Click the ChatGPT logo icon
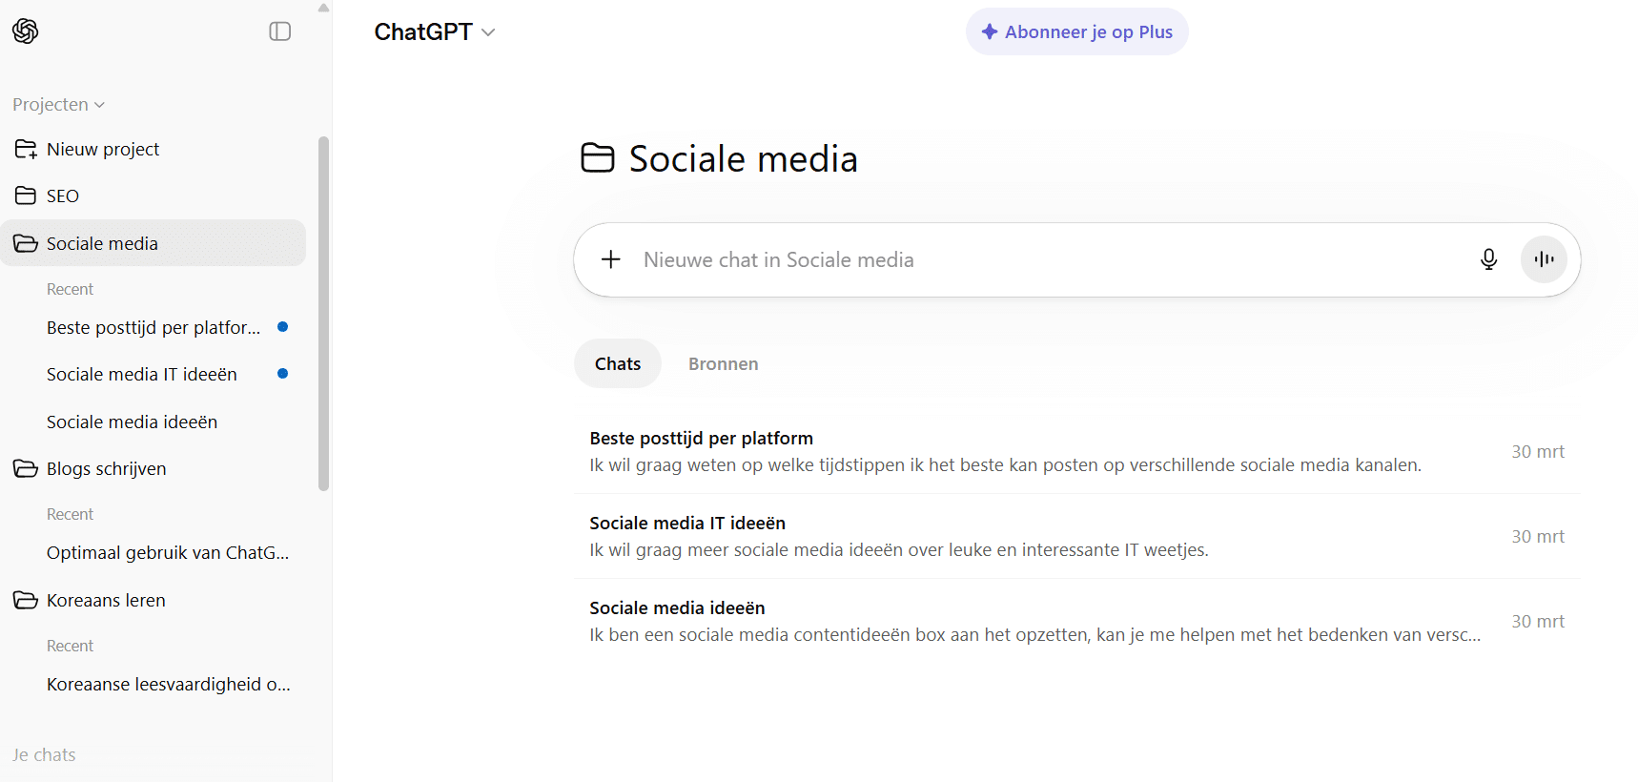 (26, 31)
